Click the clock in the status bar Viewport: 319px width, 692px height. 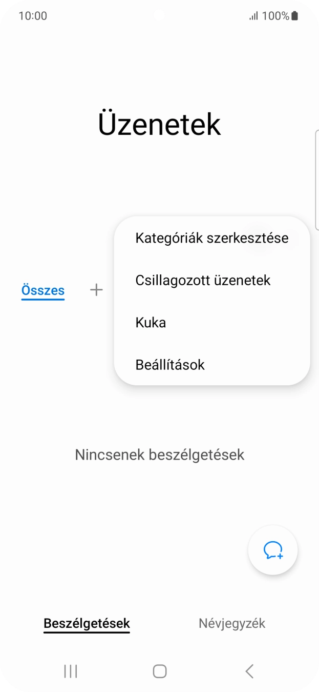click(33, 15)
